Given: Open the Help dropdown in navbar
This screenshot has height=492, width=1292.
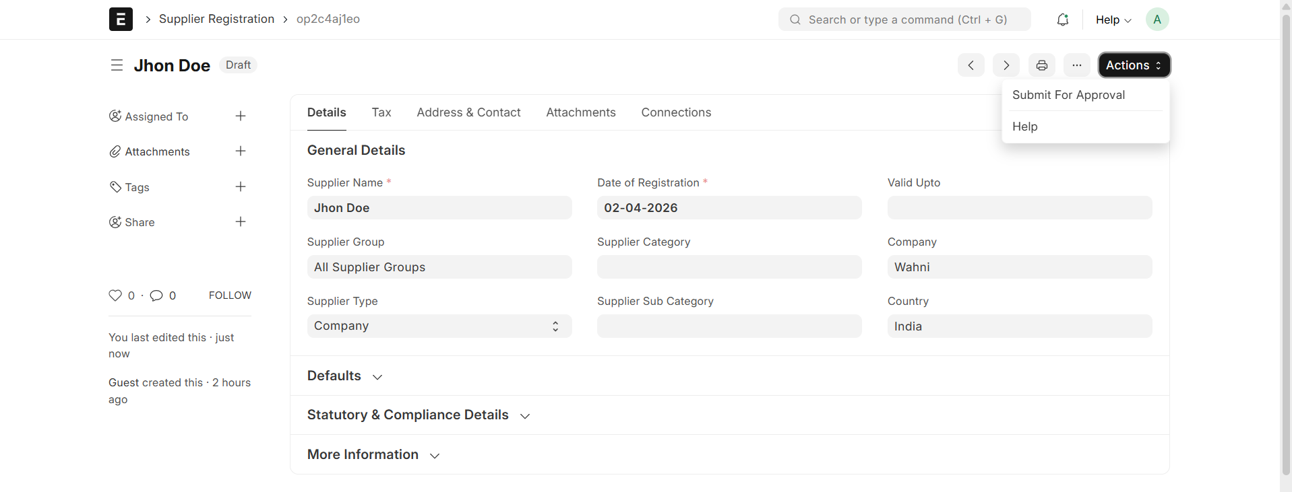Looking at the screenshot, I should click(1113, 20).
